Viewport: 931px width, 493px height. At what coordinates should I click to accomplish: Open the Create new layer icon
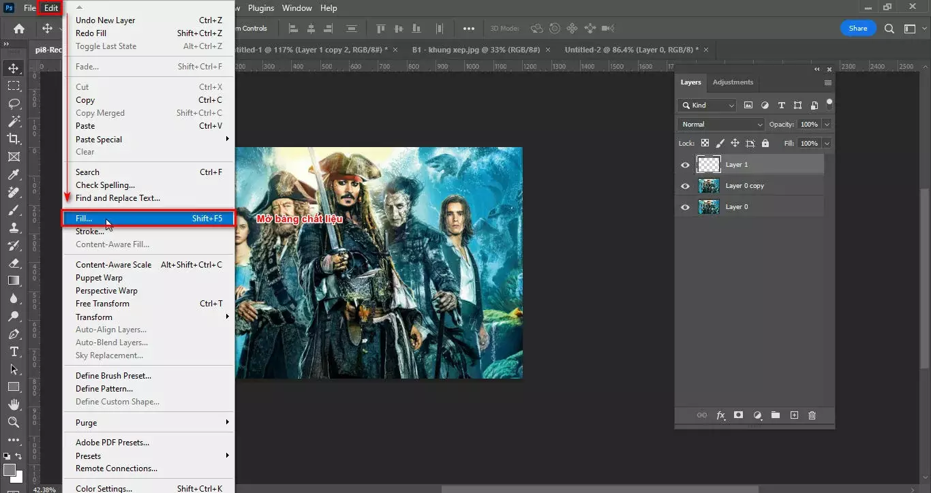click(x=794, y=415)
